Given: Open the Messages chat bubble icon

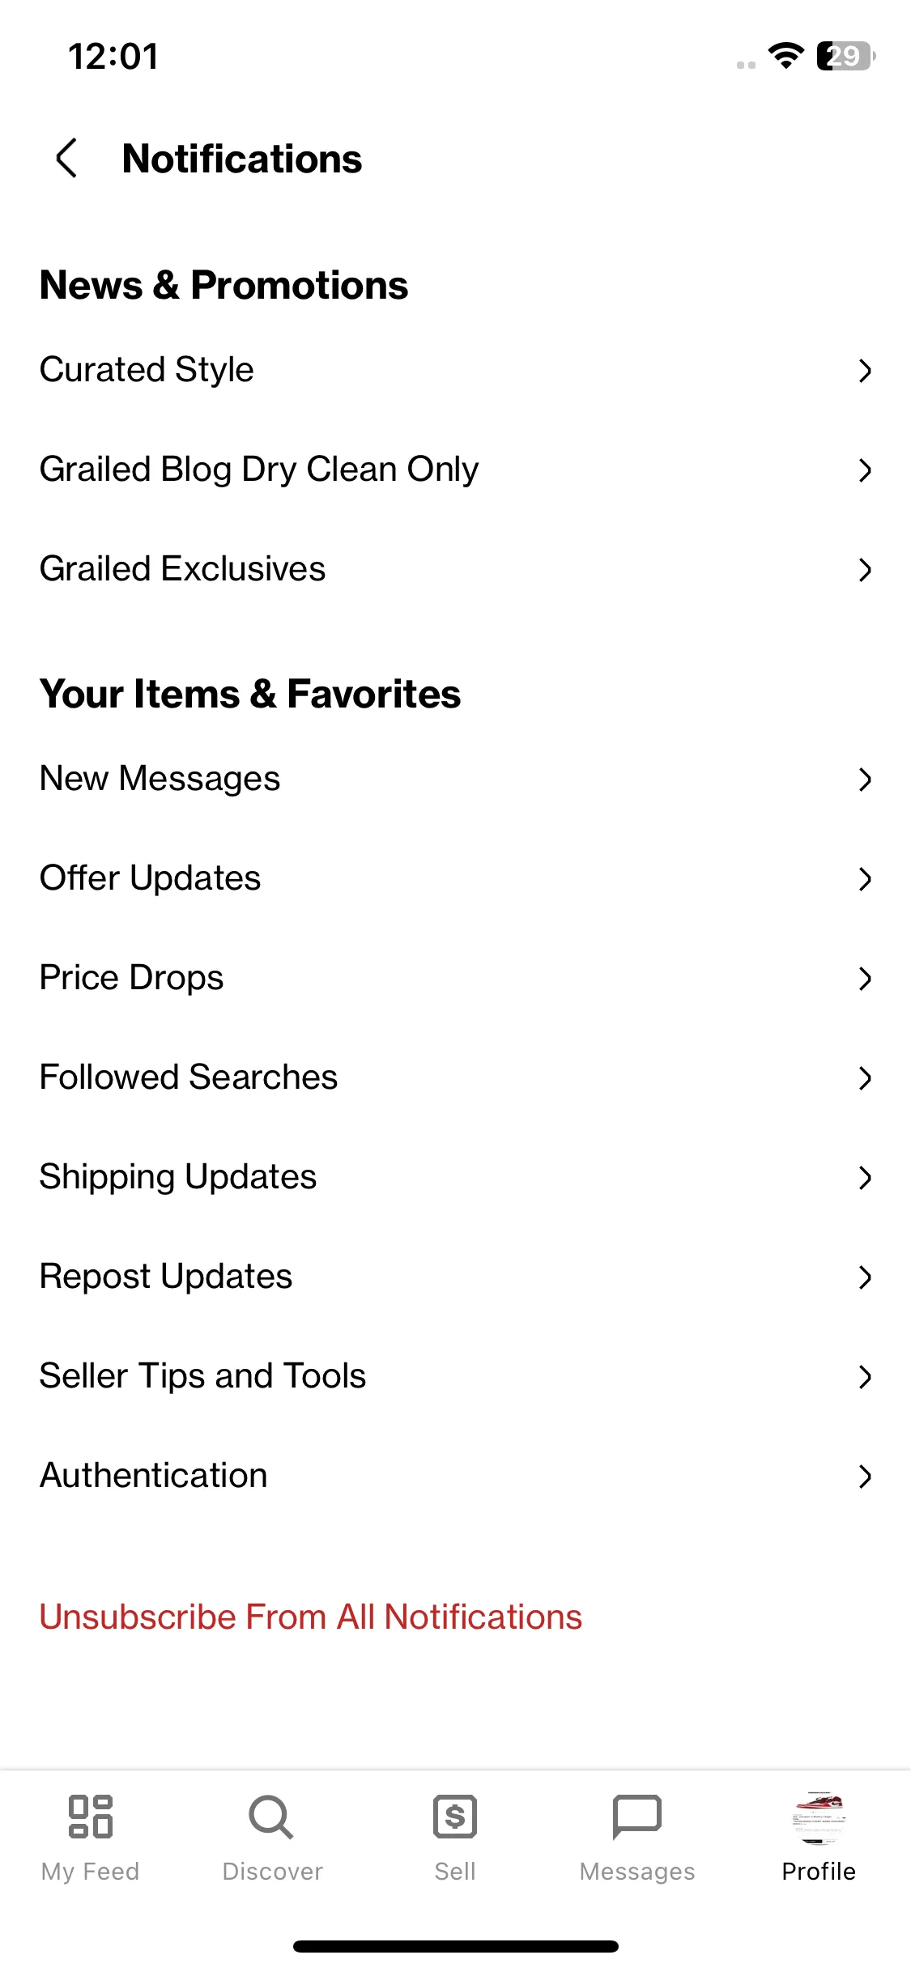Looking at the screenshot, I should (637, 1817).
